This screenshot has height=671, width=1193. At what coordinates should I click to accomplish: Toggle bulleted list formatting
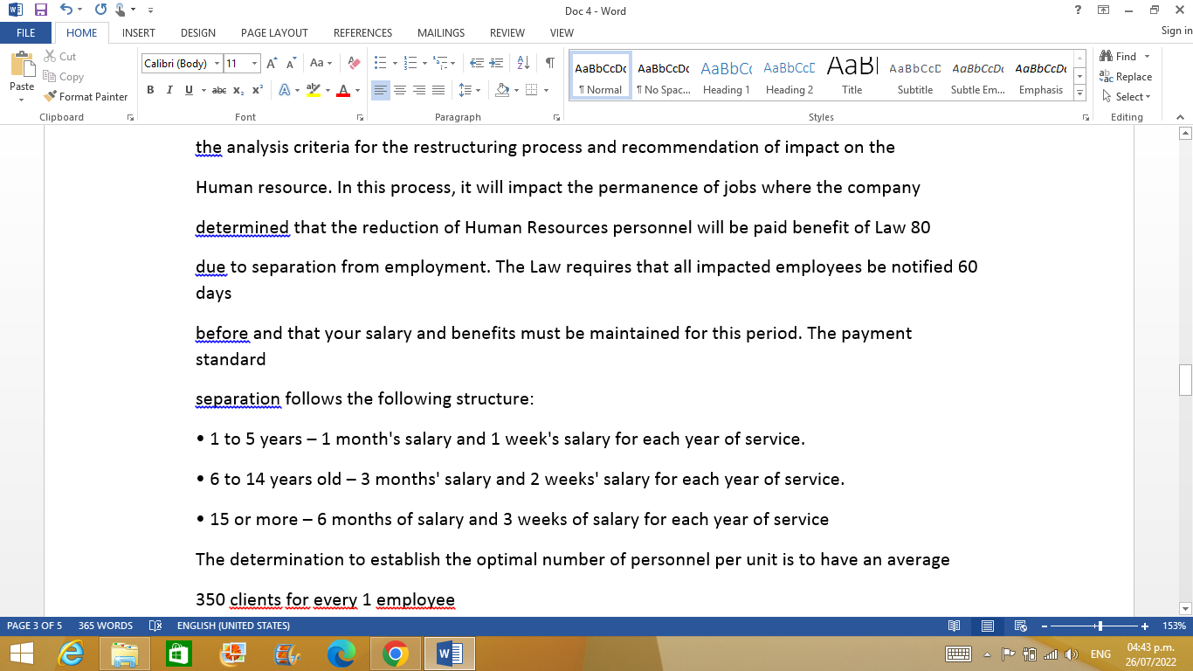(x=380, y=63)
